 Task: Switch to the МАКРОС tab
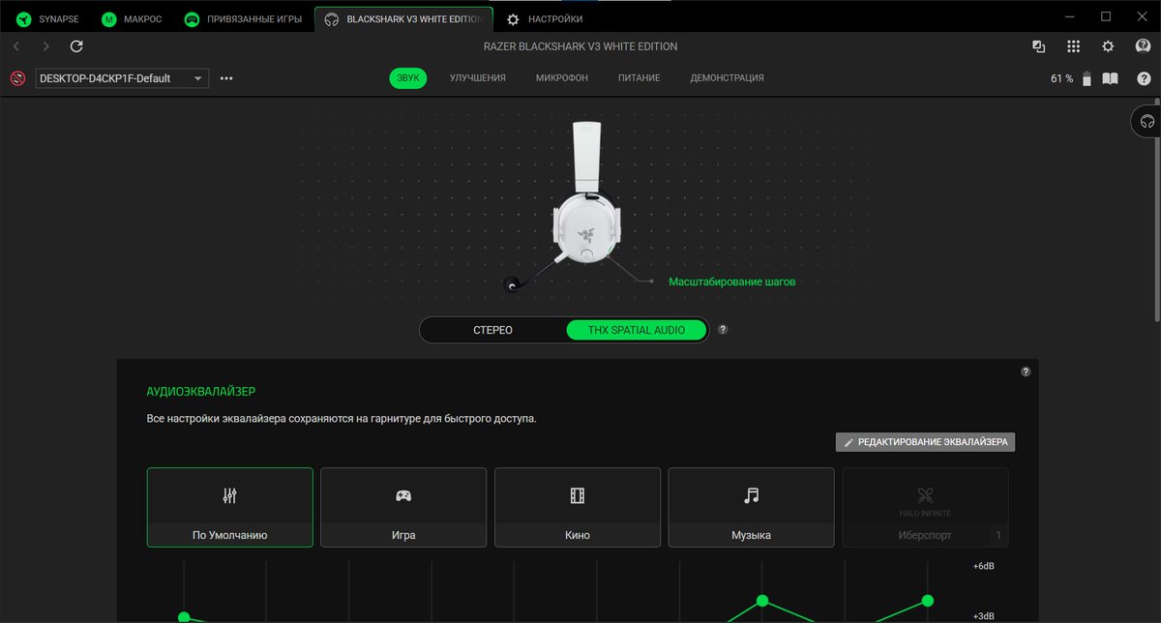(134, 18)
